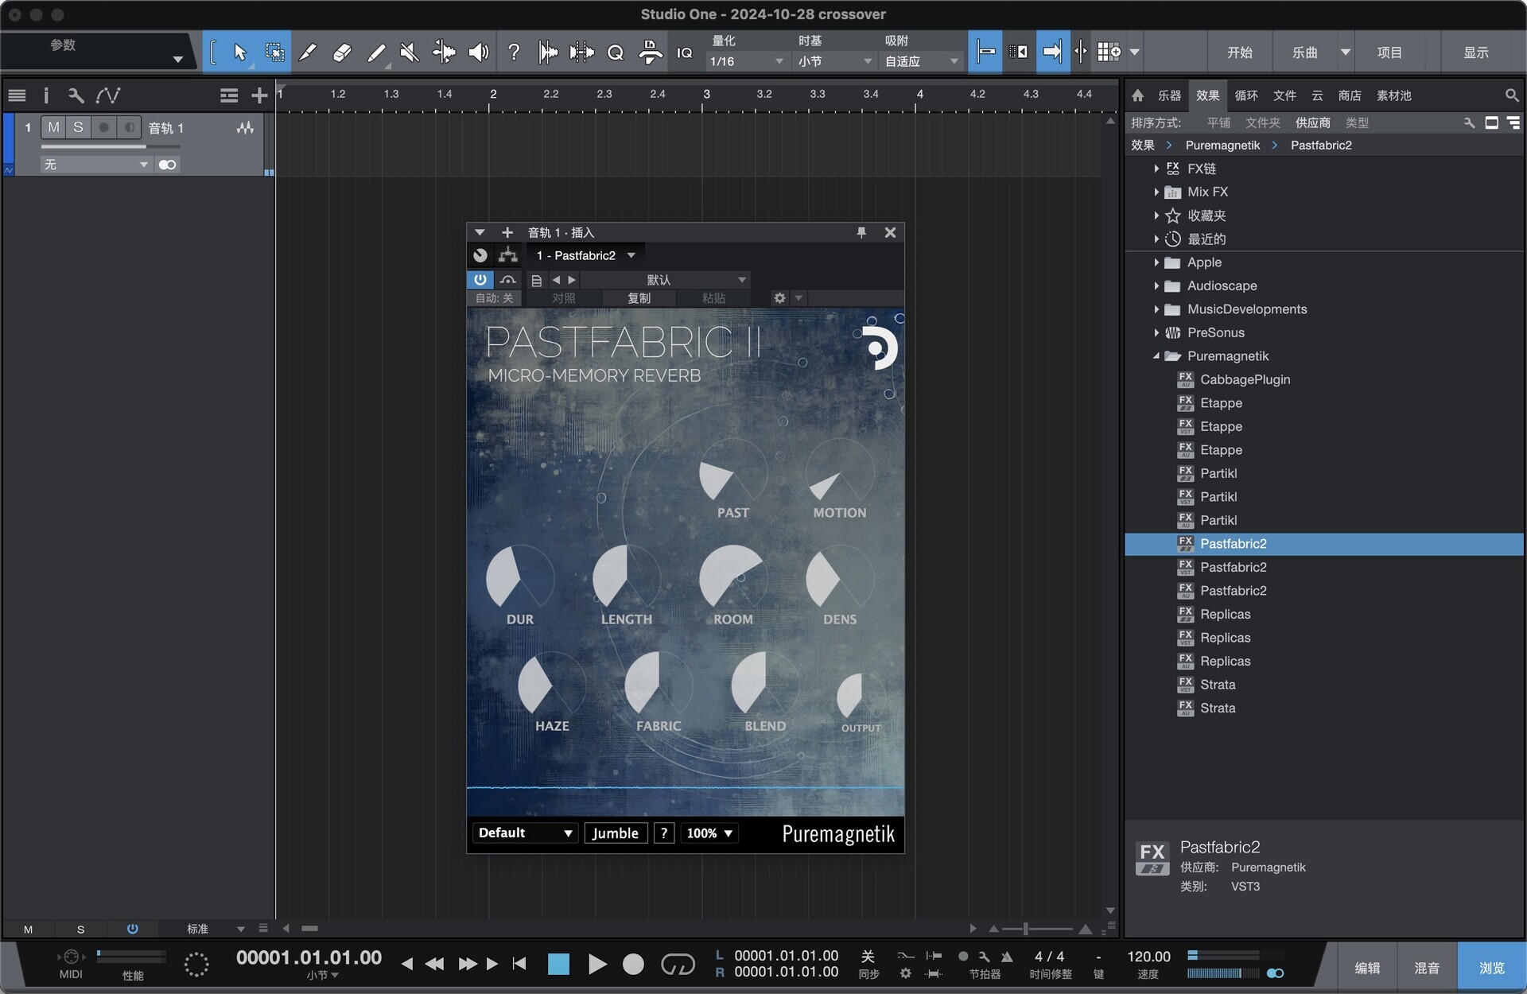
Task: Collapse the Puremagnetik folder
Action: pos(1156,356)
